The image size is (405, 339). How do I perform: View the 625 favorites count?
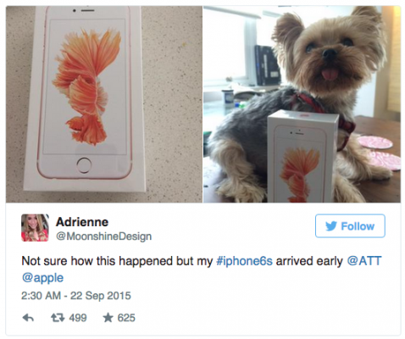pyautogui.click(x=126, y=318)
